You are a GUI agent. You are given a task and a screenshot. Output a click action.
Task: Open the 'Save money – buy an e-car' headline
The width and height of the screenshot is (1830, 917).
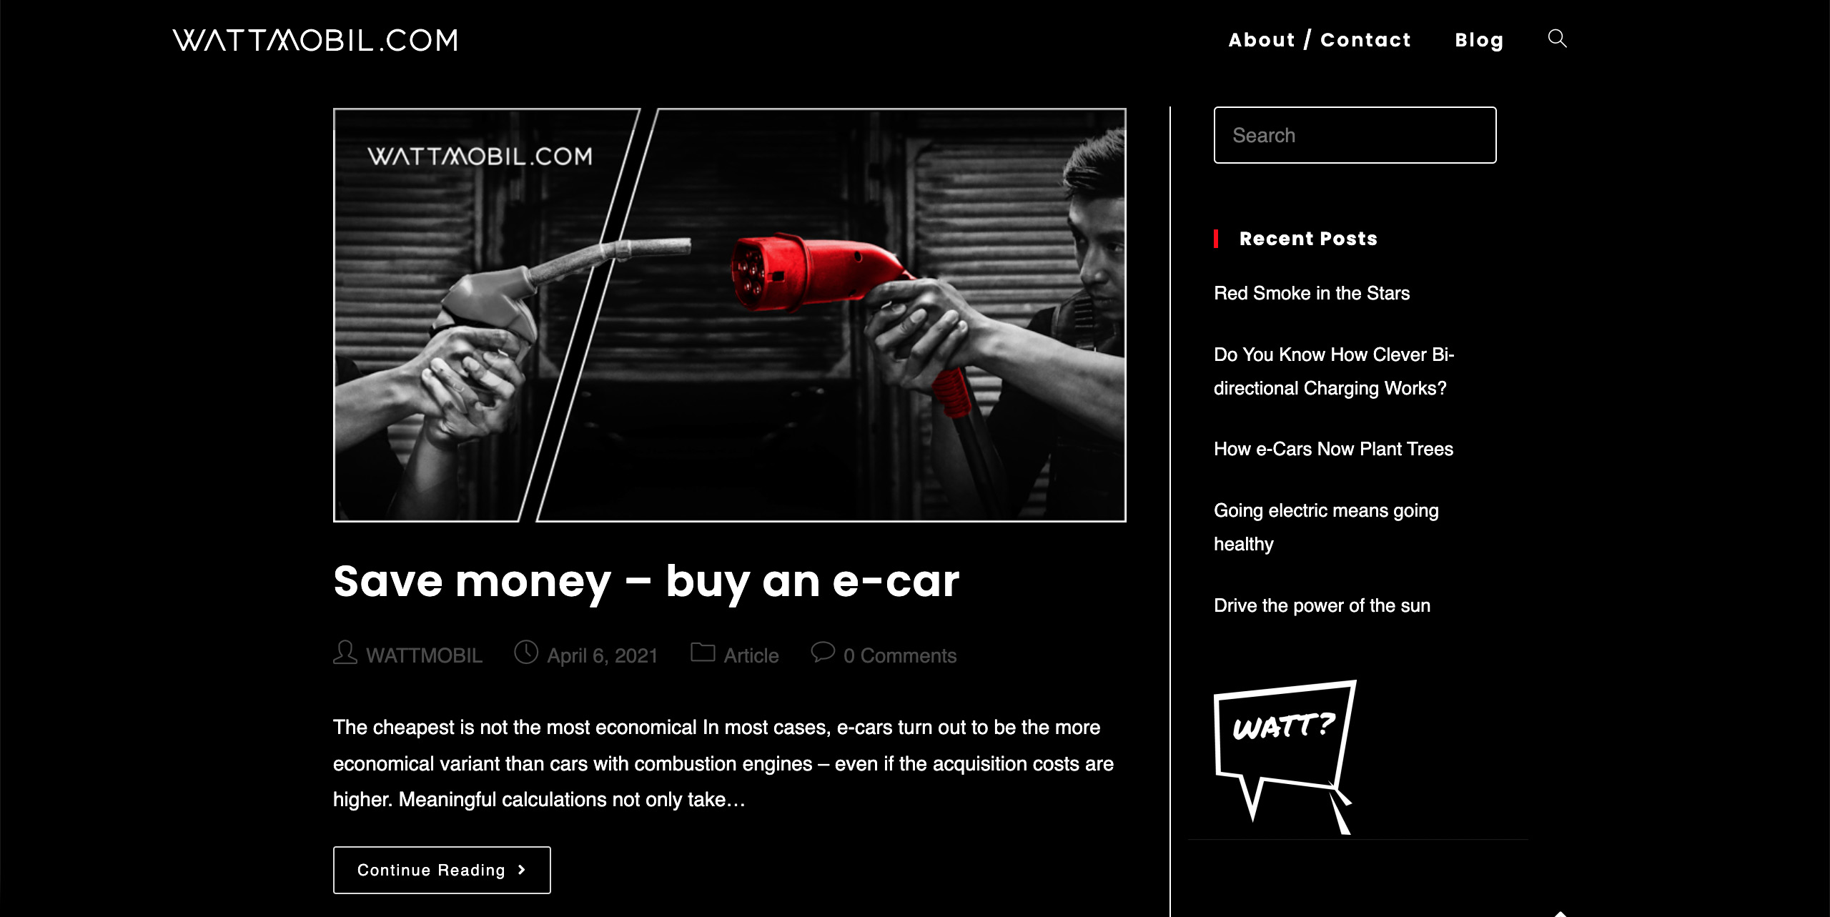646,581
